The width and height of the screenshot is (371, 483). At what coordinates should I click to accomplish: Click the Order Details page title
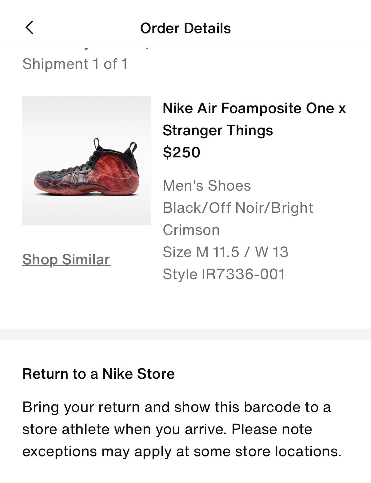pos(185,28)
